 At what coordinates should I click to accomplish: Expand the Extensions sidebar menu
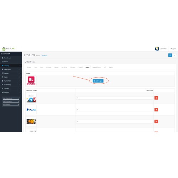(11, 69)
